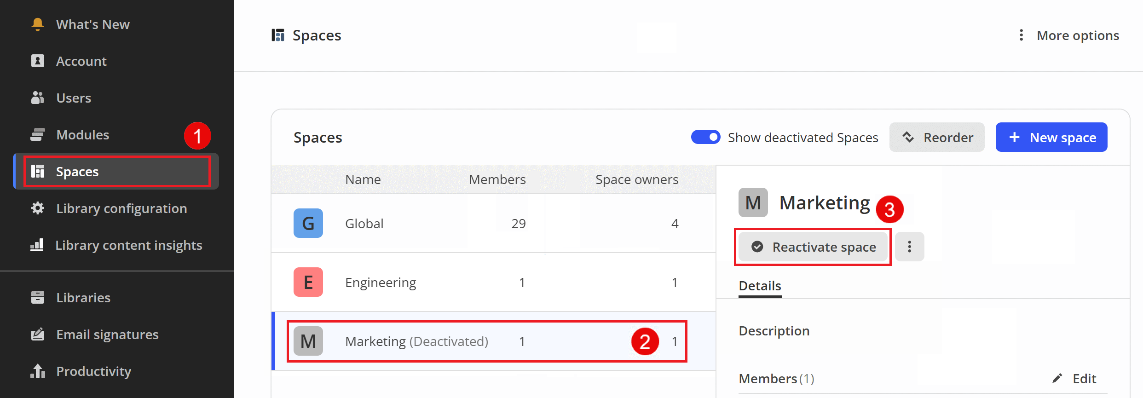Click the Users people icon
Image resolution: width=1143 pixels, height=398 pixels.
click(x=38, y=98)
